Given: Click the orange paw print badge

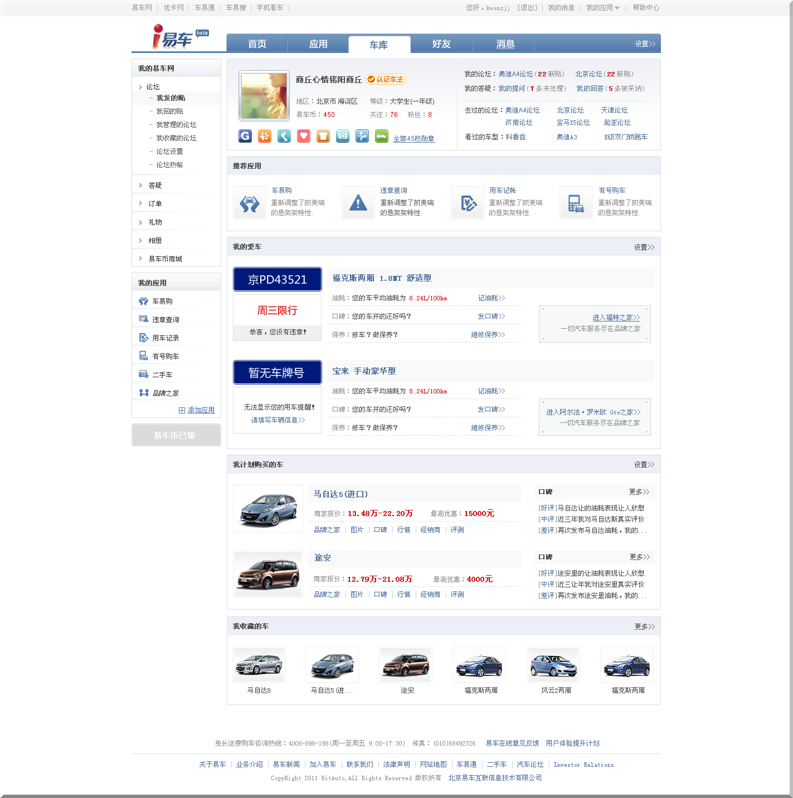Looking at the screenshot, I should (x=265, y=136).
